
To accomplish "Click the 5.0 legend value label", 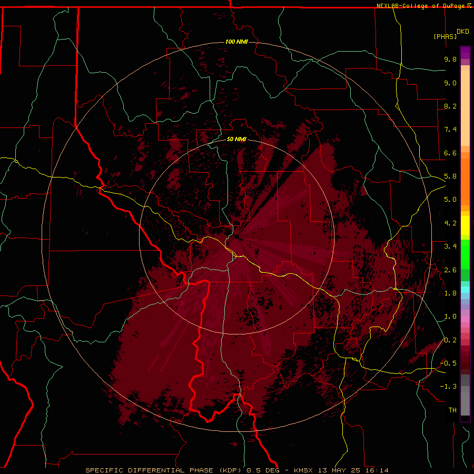I will point(450,200).
